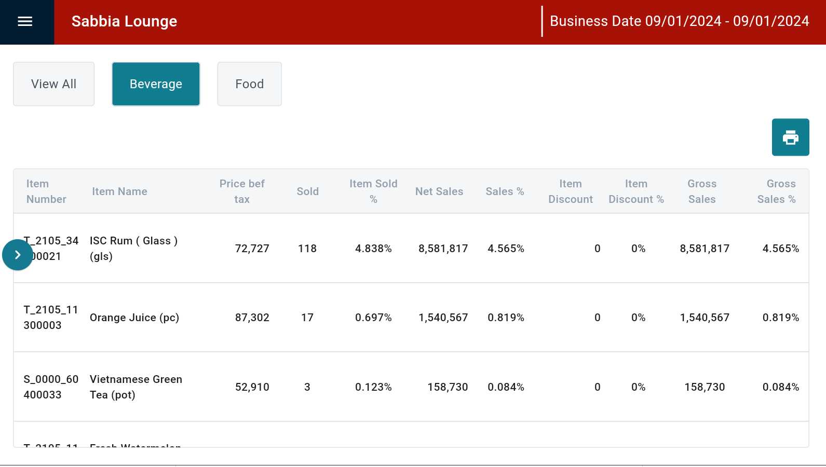Click the Item Discount % header

pyautogui.click(x=636, y=191)
